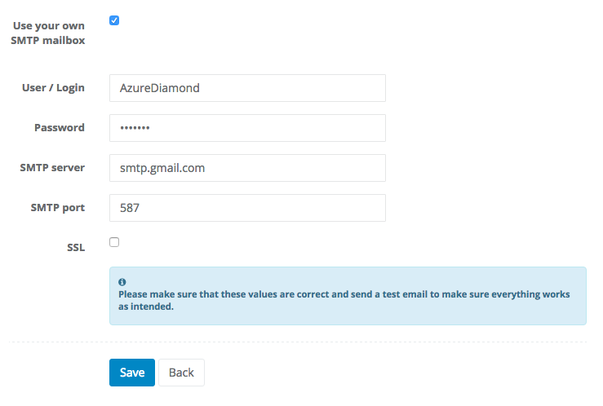Click the dashed divider line above Save
The image size is (603, 406).
tap(297, 342)
